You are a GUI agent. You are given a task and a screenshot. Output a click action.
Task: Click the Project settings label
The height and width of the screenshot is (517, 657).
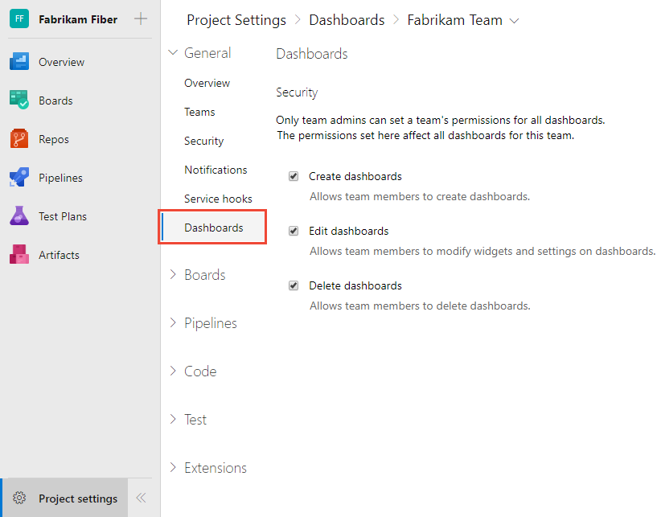pyautogui.click(x=78, y=499)
